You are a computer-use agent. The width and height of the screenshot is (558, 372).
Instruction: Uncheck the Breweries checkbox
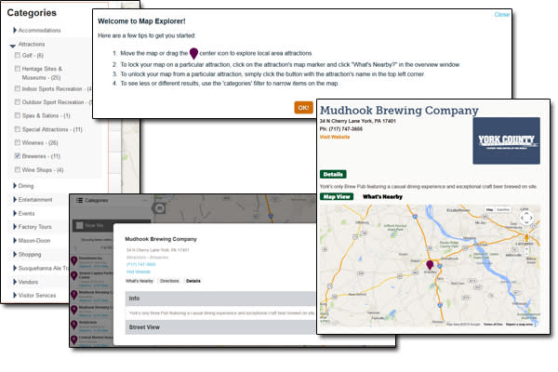click(18, 156)
